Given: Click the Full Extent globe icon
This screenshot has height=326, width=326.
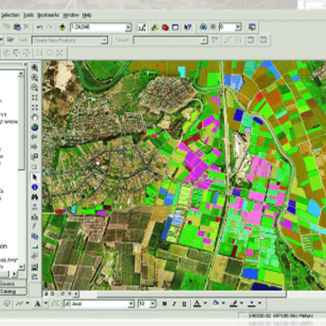Looking at the screenshot, I should pyautogui.click(x=35, y=127).
